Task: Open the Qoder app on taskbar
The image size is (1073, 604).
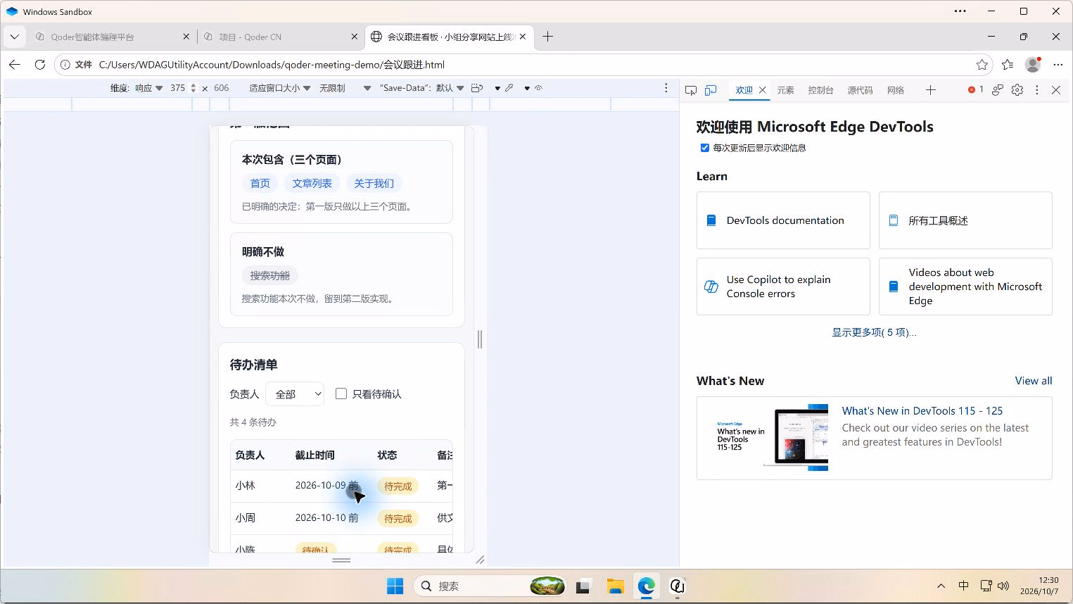Action: (x=677, y=586)
